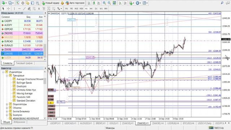This screenshot has width=231, height=130.
Task: Click the zoom in magnifier icon
Action: click(x=104, y=3)
